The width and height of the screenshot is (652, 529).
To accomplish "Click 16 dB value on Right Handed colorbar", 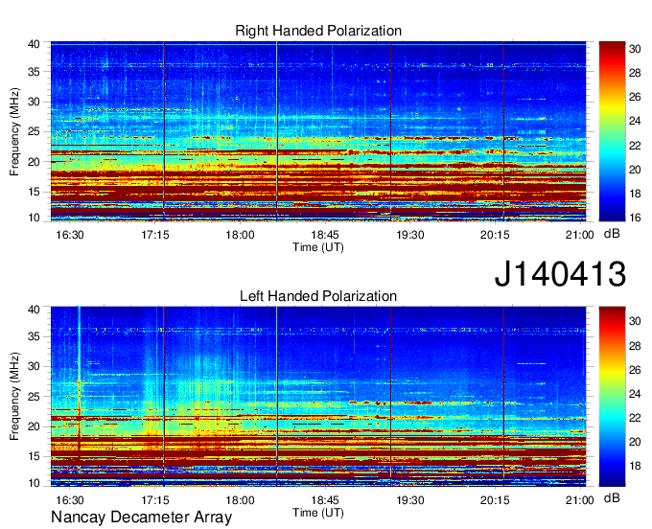I will tap(635, 218).
